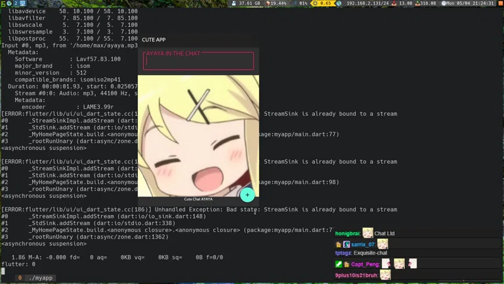504x284 pixels.
Task: Click the 19.44% memory value
Action: (x=278, y=3)
